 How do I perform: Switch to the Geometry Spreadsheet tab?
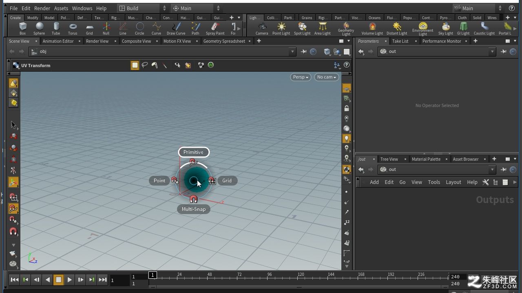[x=224, y=41]
